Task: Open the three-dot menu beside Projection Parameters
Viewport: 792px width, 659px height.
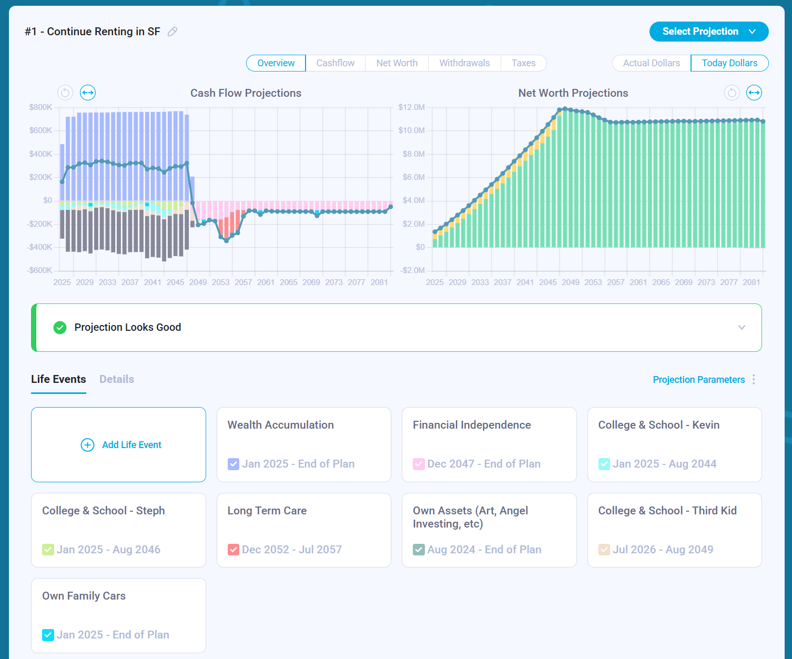Action: (754, 380)
